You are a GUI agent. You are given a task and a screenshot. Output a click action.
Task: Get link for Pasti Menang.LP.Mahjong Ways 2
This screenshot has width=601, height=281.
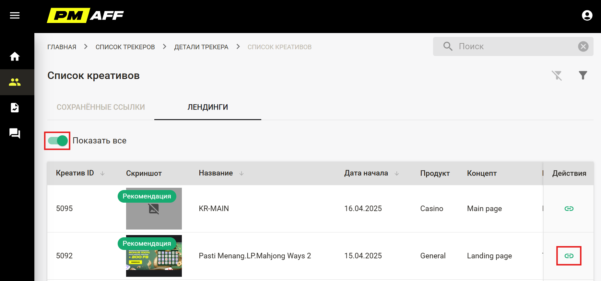569,256
